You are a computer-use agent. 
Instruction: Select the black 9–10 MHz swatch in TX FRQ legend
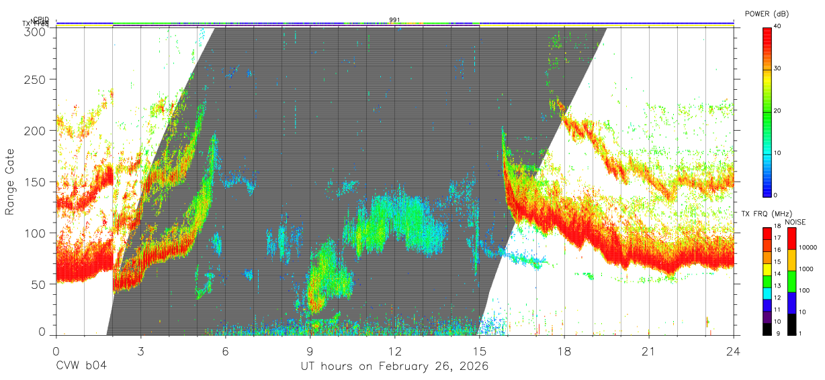(x=767, y=329)
